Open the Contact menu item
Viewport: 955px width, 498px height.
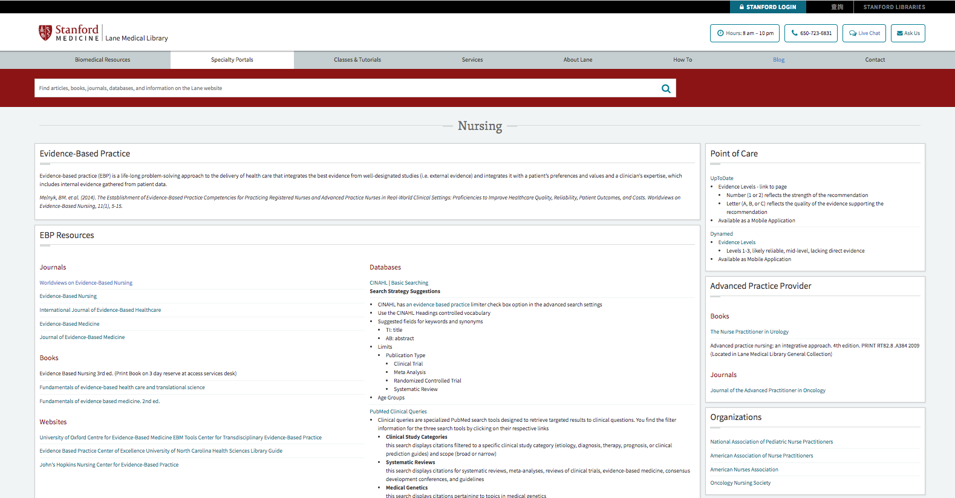point(875,60)
